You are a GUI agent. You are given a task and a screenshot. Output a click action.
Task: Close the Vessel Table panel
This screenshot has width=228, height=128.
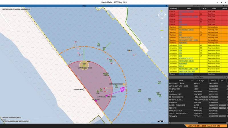(226, 77)
